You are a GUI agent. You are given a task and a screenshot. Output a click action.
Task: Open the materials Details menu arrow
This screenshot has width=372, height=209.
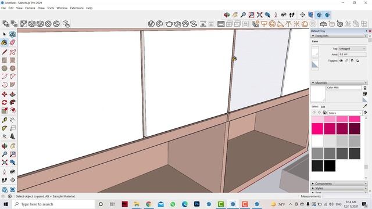[365, 113]
